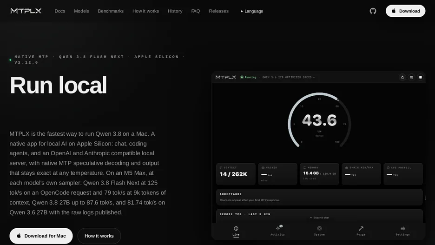Open the sliders tuning icon in app header

click(411, 78)
